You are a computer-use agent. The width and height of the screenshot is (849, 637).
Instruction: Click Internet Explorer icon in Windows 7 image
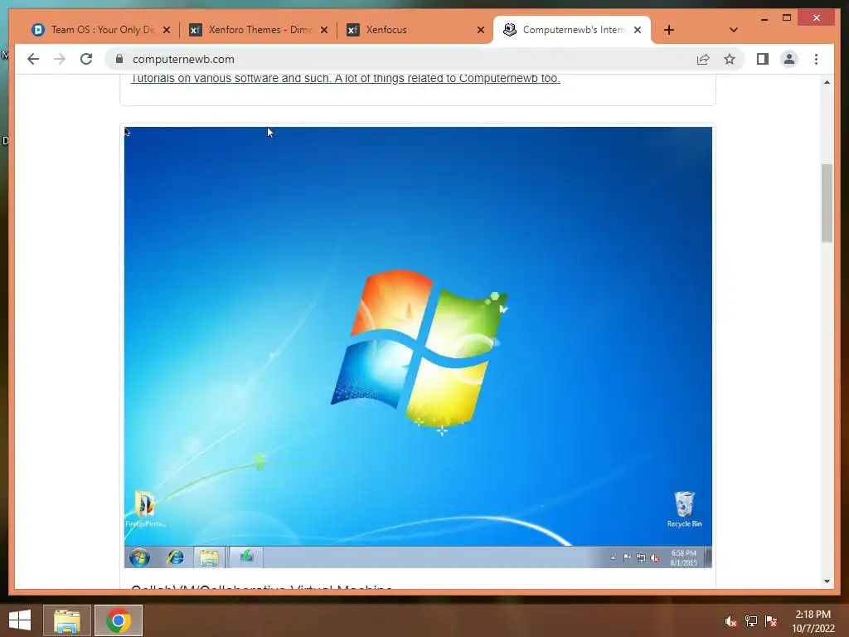pos(175,557)
